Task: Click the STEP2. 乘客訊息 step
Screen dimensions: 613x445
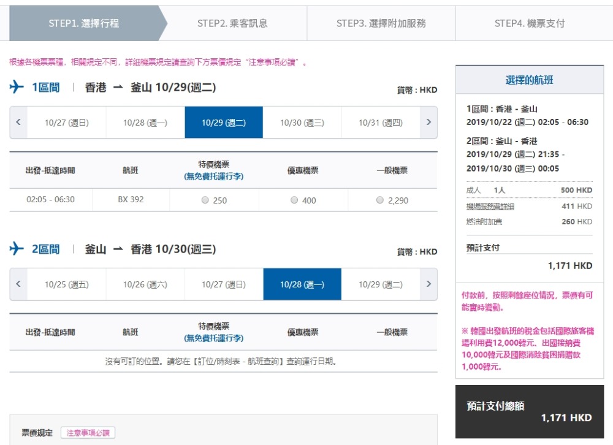Action: (x=232, y=23)
